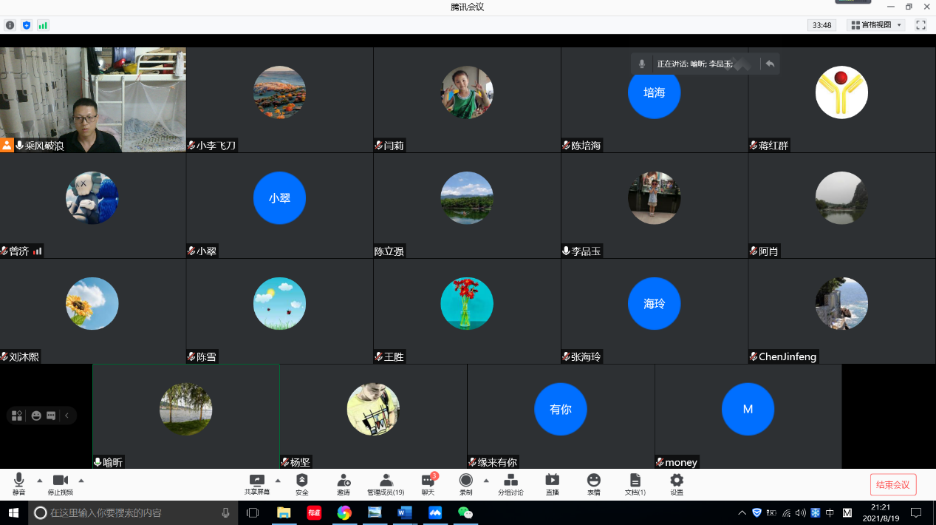Click the blue security shield status icon

27,25
